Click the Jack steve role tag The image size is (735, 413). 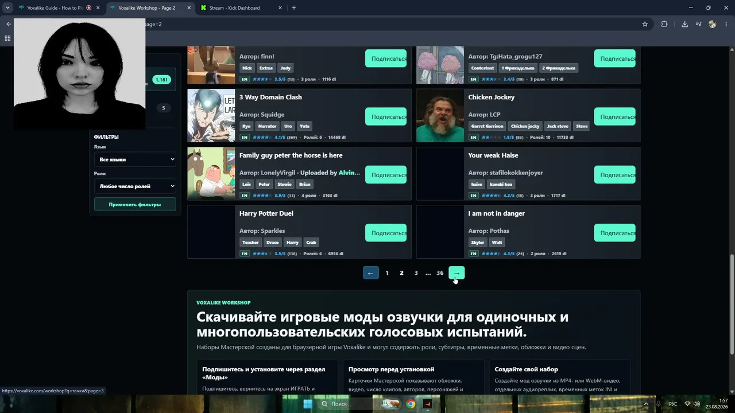pyautogui.click(x=558, y=126)
